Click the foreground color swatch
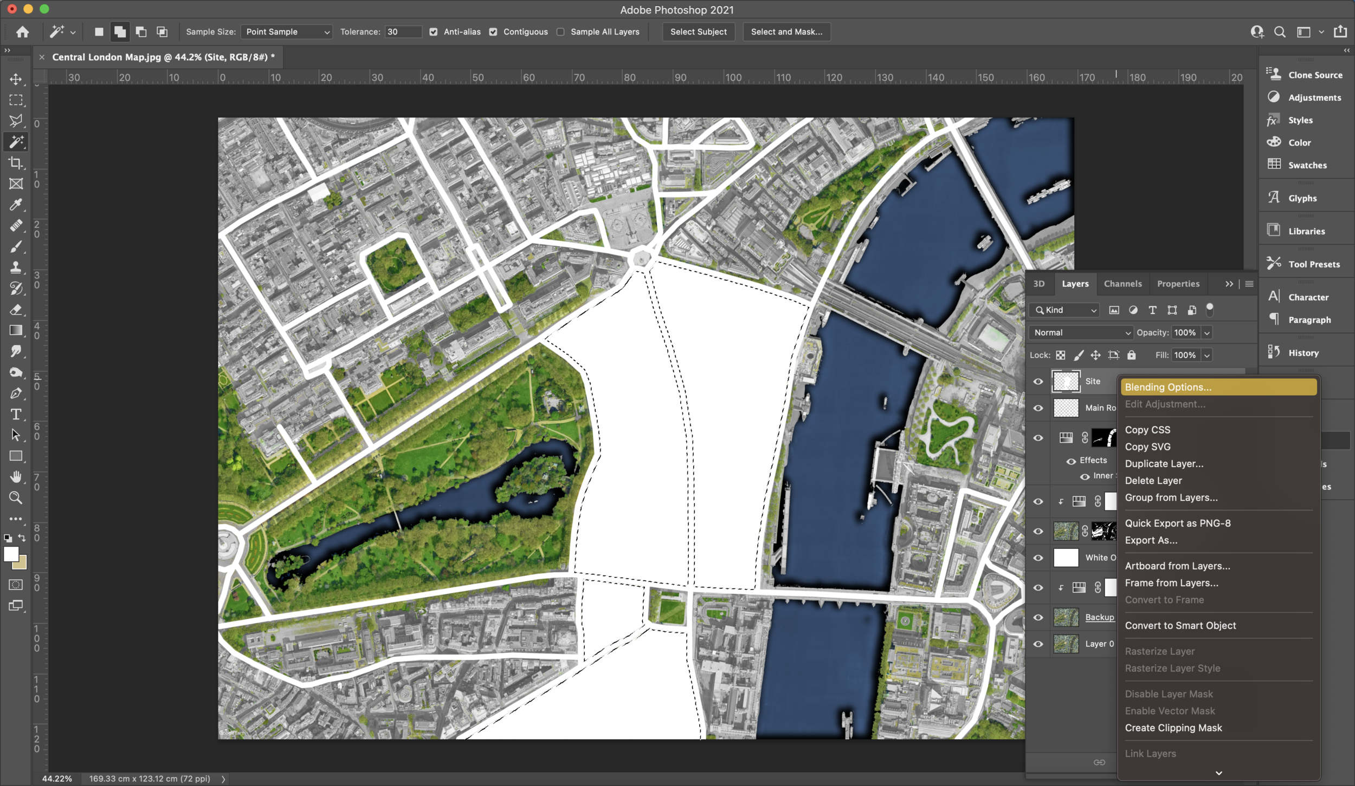The width and height of the screenshot is (1355, 786). tap(11, 554)
